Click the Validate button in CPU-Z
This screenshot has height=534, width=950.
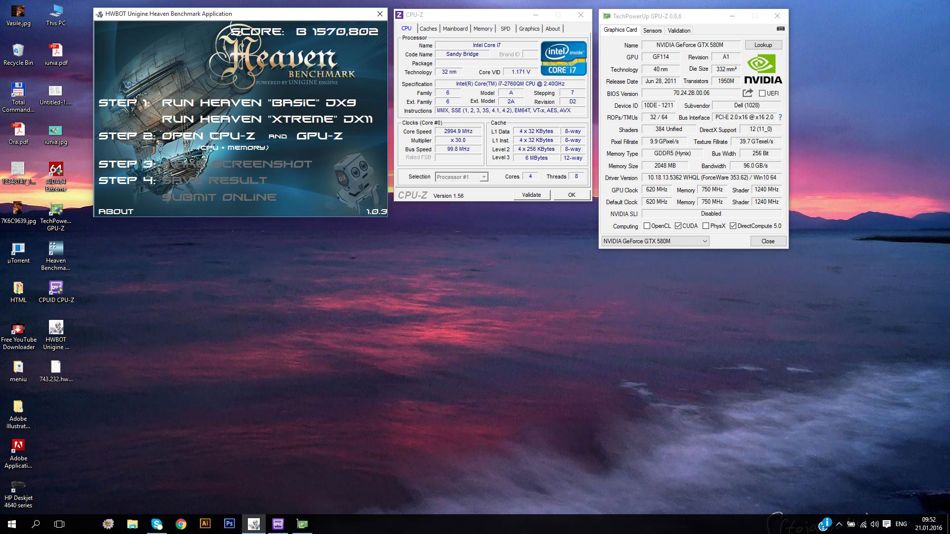click(x=531, y=195)
